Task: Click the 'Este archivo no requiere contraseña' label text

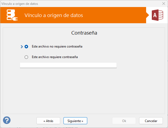Action: click(57, 46)
